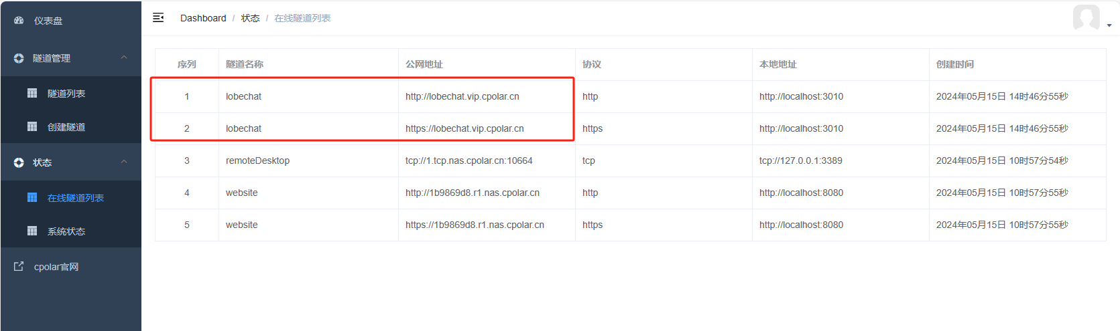This screenshot has width=1120, height=331.
Task: Toggle the sidebar hamburger icon
Action: click(x=158, y=17)
